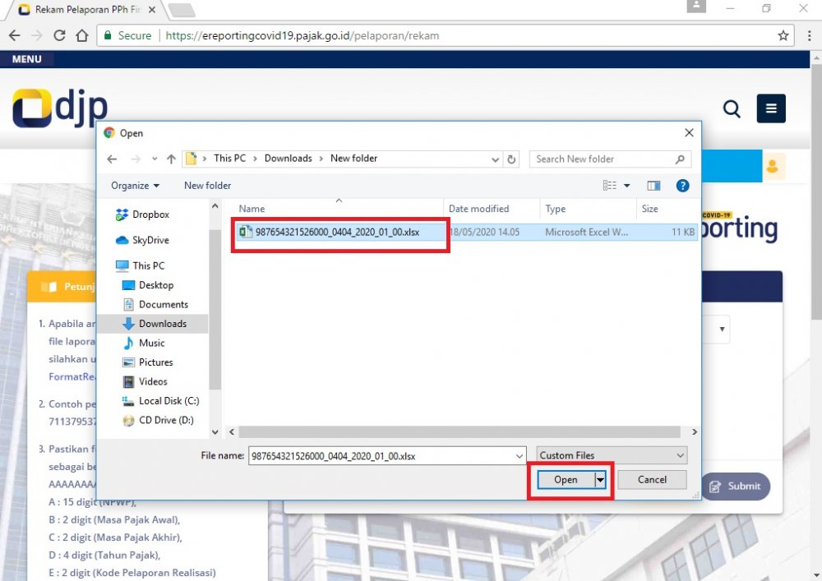822x581 pixels.
Task: Select Local Disk (C:) in sidebar
Action: pos(169,401)
